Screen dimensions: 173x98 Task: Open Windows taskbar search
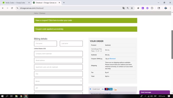7,96
